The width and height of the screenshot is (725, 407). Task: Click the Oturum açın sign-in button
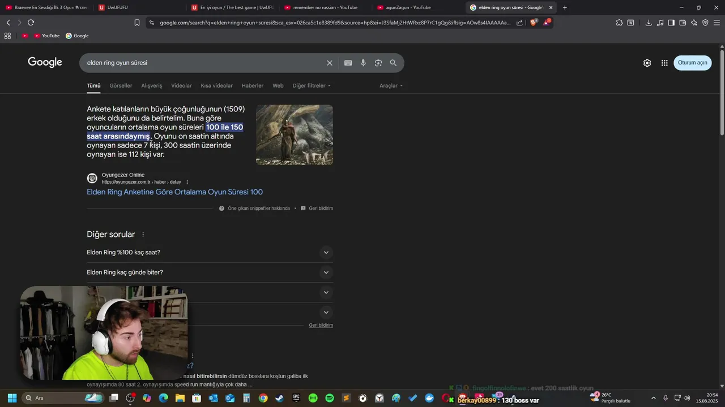click(693, 63)
